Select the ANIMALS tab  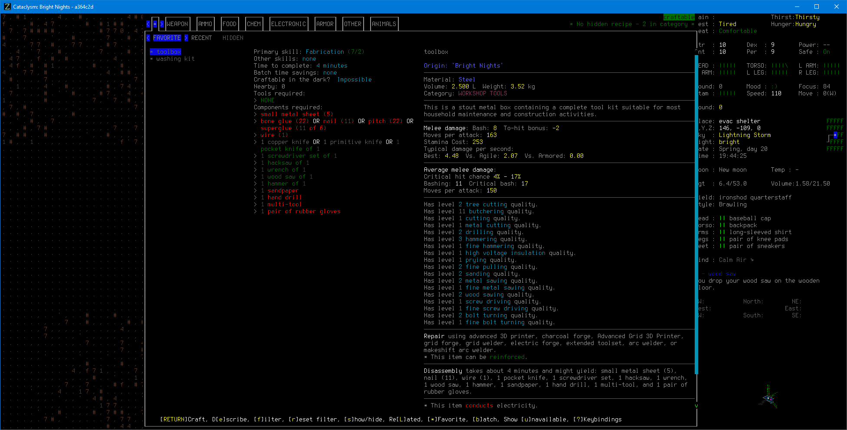384,24
